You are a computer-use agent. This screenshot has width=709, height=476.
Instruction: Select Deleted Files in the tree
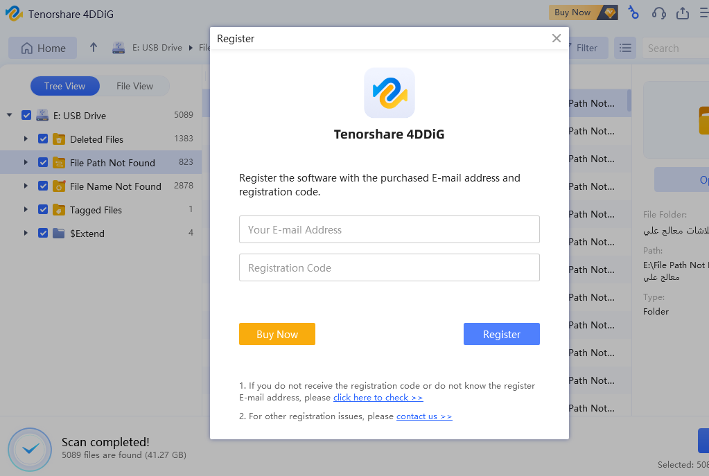point(96,139)
